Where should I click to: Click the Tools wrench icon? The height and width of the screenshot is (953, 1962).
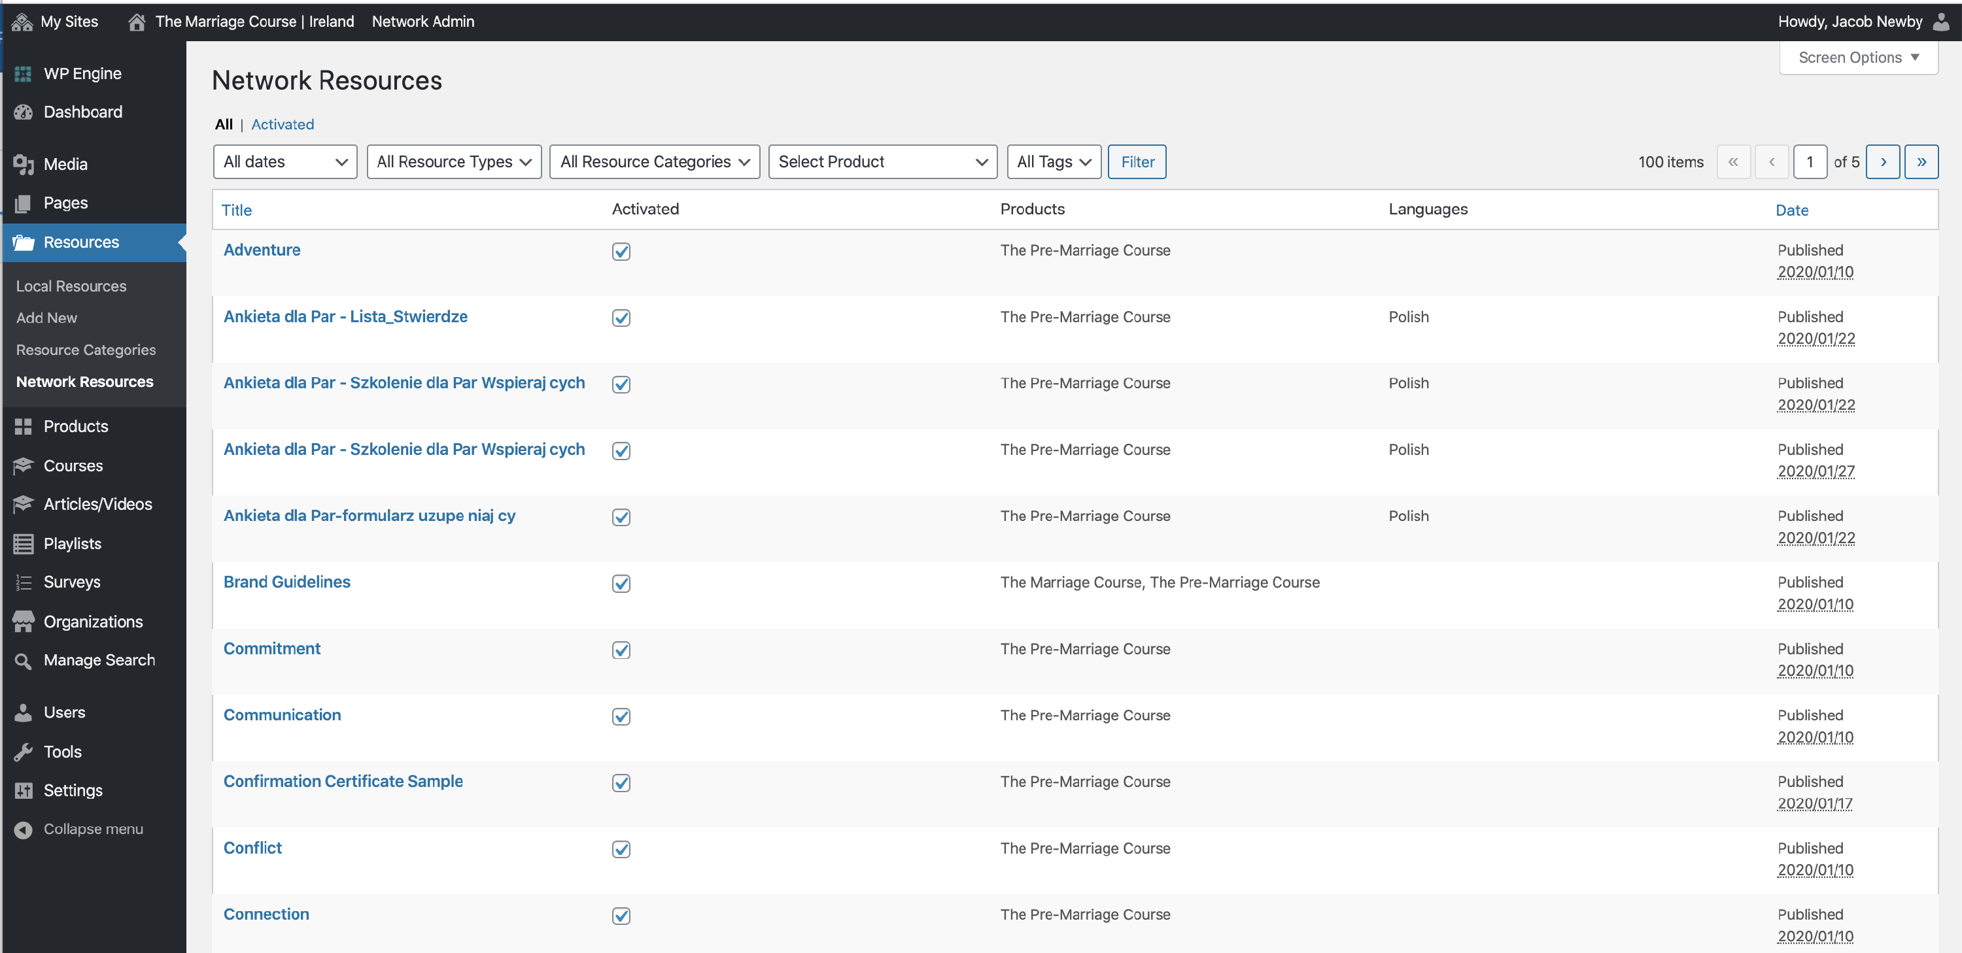[x=23, y=751]
